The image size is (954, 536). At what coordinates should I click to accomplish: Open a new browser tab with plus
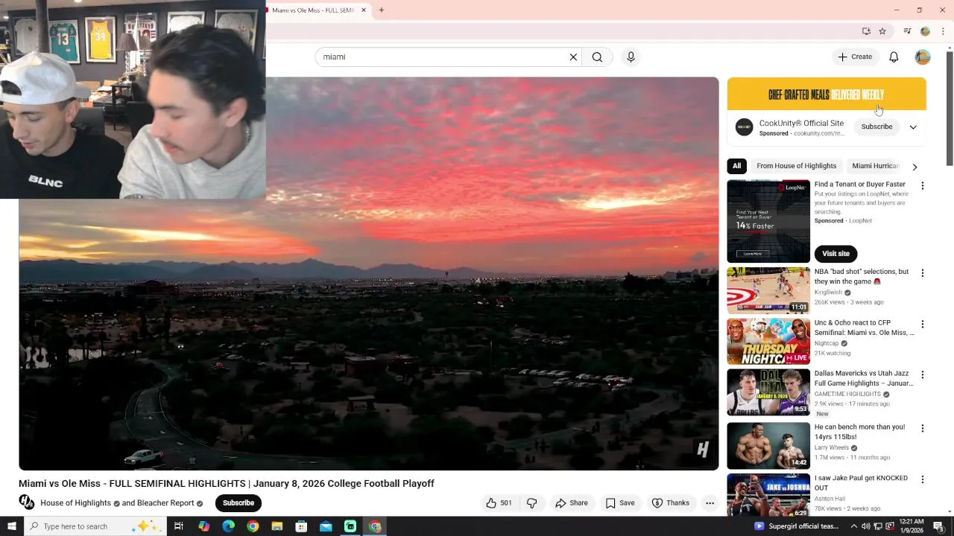pos(381,10)
